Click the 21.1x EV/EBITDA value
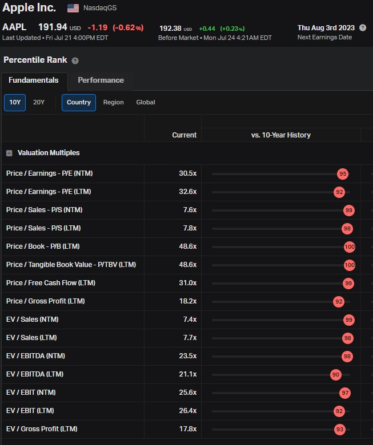This screenshot has height=445, width=373. pyautogui.click(x=188, y=374)
